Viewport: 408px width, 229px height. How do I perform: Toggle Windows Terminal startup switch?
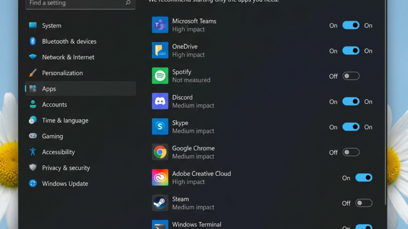[364, 227]
